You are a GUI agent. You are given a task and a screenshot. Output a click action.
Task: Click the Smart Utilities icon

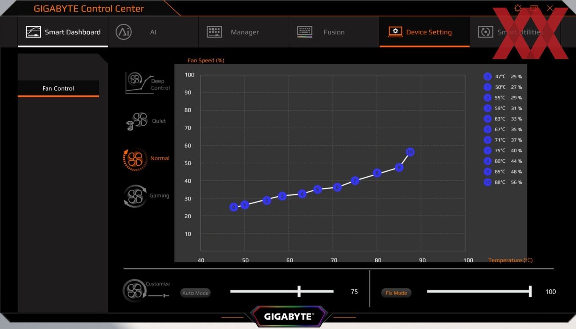click(485, 32)
